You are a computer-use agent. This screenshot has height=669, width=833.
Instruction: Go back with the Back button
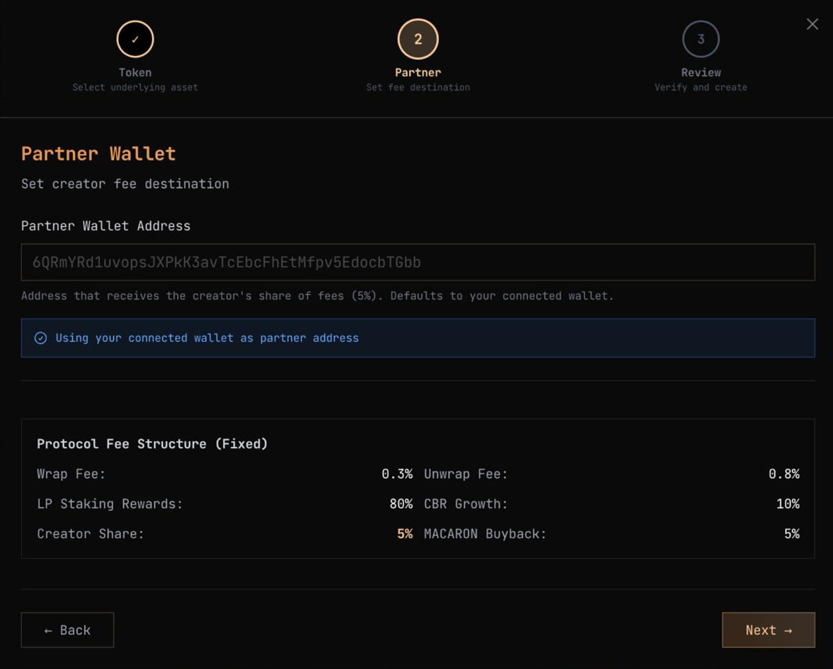coord(67,630)
